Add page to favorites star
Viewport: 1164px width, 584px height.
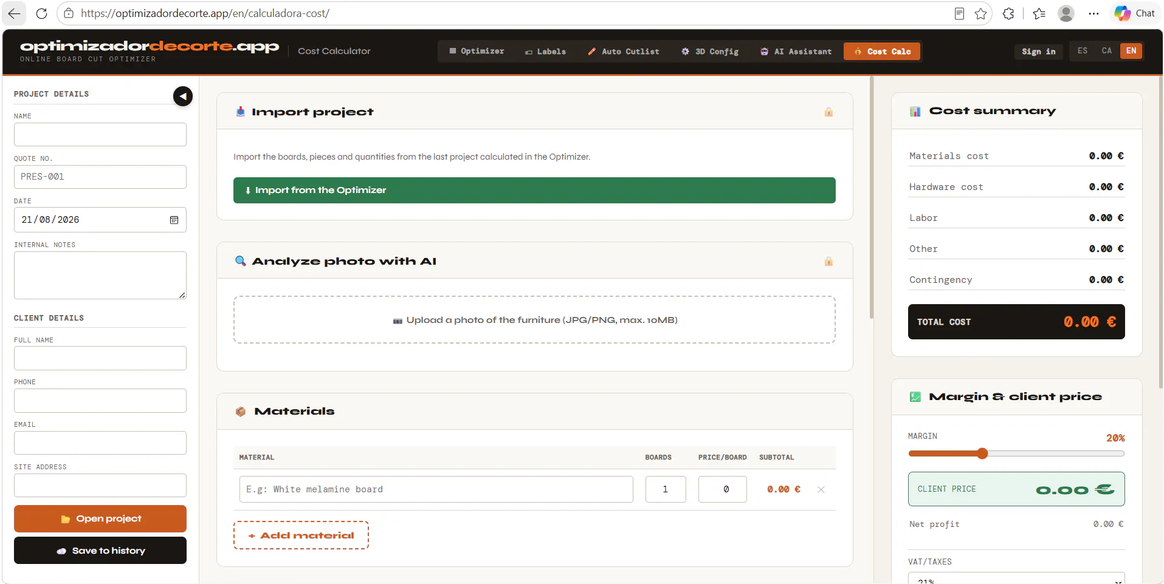(980, 13)
